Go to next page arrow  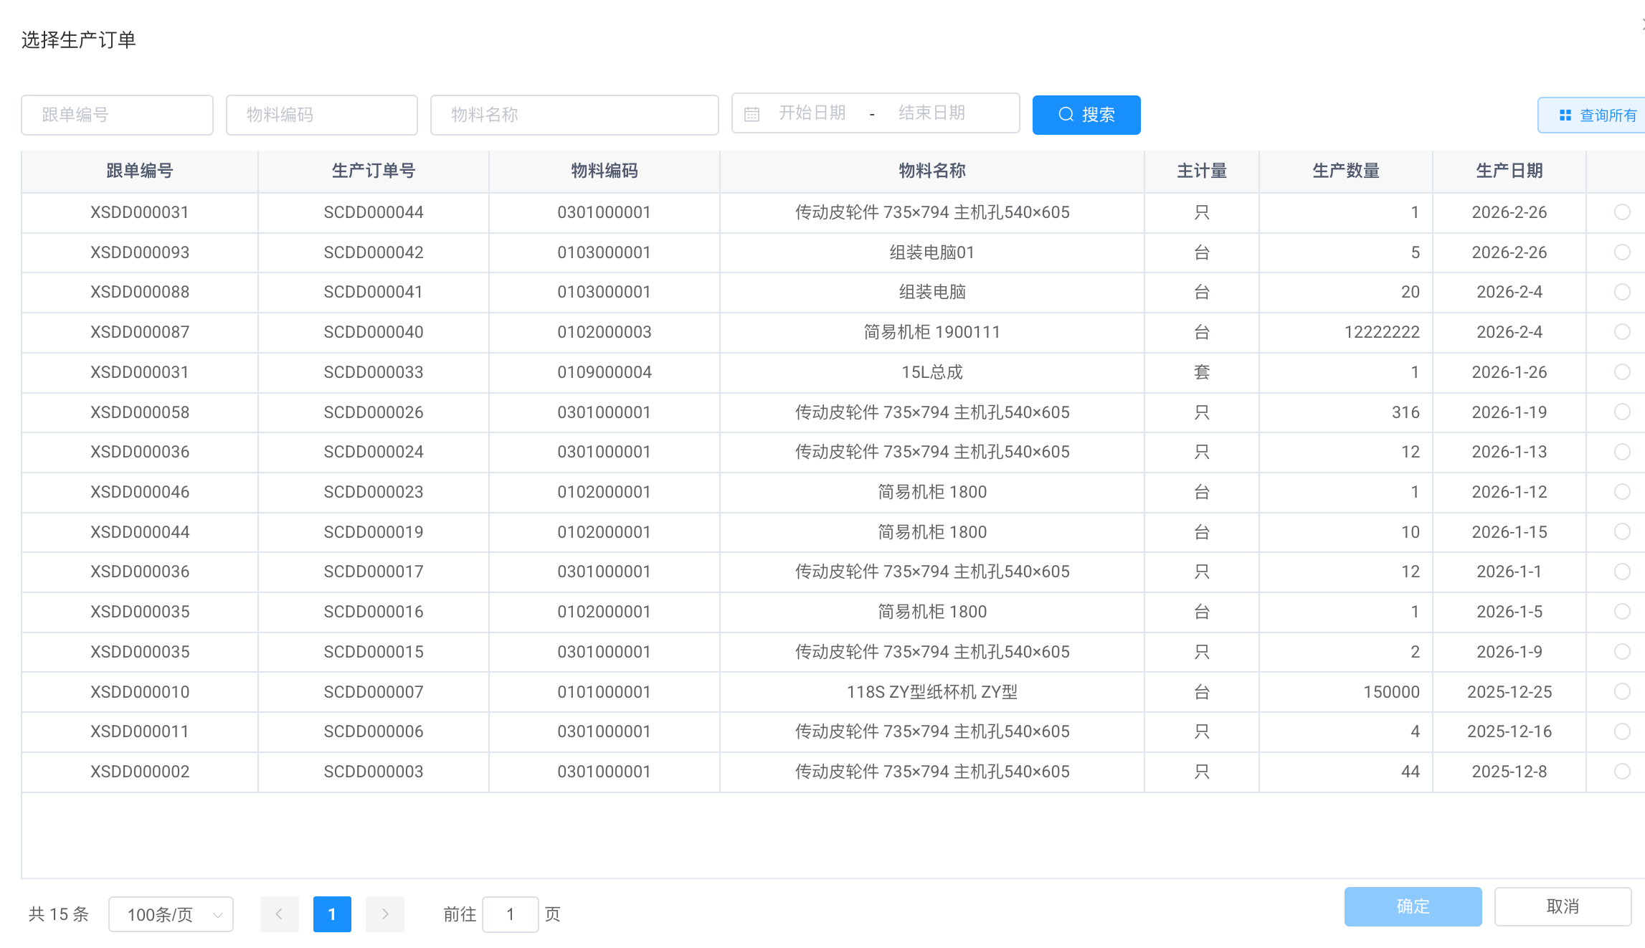point(384,914)
